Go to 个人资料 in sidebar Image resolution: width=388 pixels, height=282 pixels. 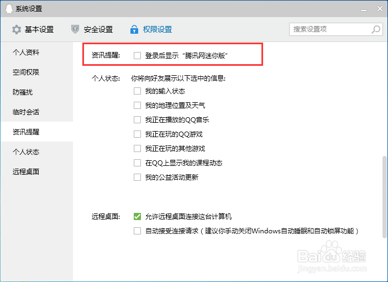[36, 52]
